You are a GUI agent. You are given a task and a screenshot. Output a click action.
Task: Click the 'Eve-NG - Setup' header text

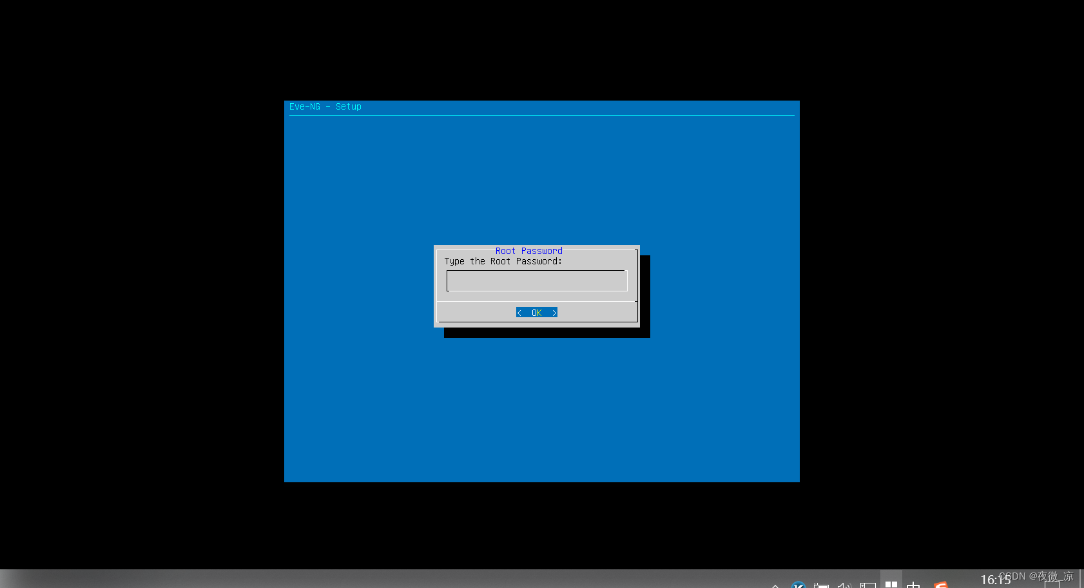click(x=325, y=106)
